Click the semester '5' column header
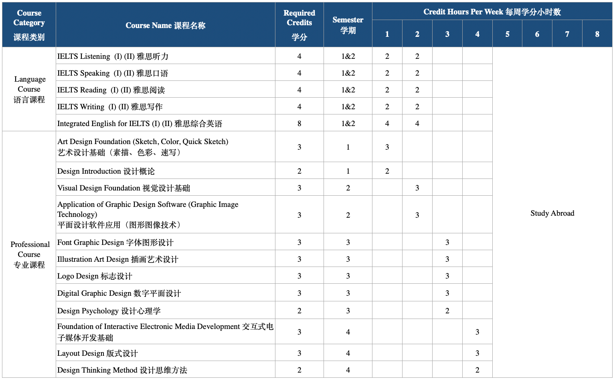This screenshot has width=615, height=381. (507, 34)
